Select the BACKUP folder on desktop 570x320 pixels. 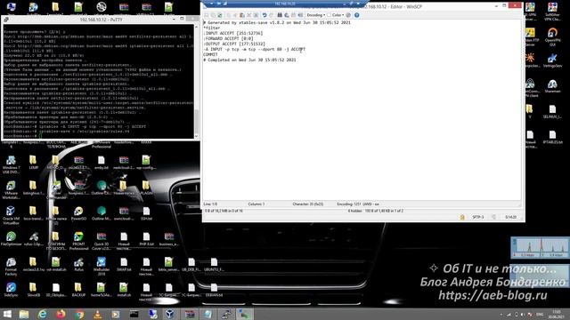point(78,290)
